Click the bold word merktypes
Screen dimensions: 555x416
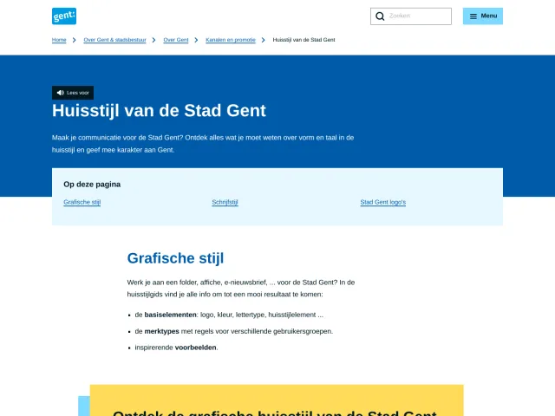162,331
